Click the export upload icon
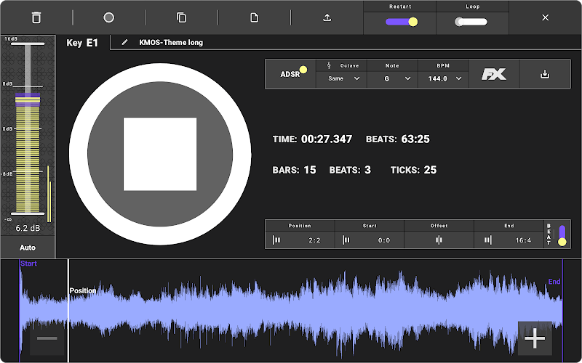The height and width of the screenshot is (363, 582). point(327,17)
